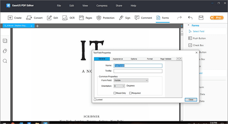Click the Name input field

click(x=138, y=66)
